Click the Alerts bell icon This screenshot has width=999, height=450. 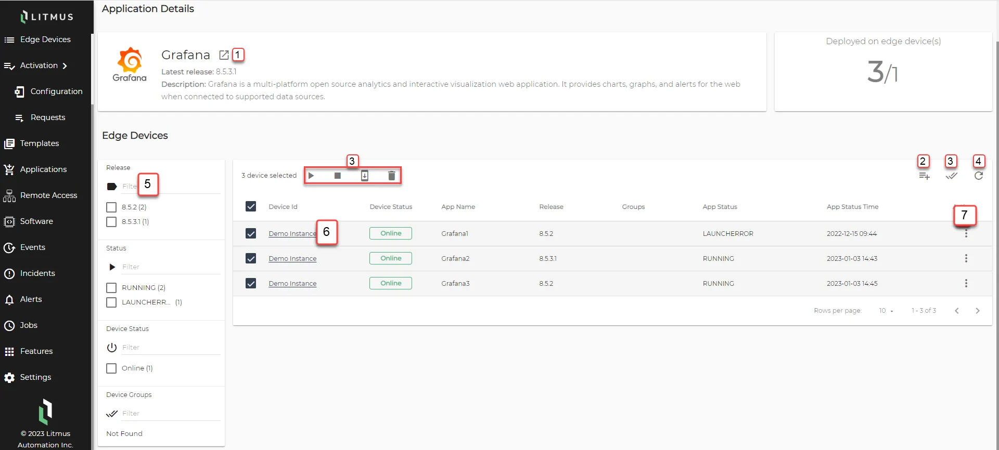tap(9, 299)
